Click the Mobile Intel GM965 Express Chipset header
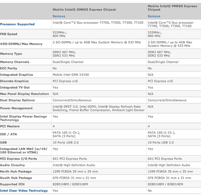Screen dimensions: 201x196 (x=84, y=10)
